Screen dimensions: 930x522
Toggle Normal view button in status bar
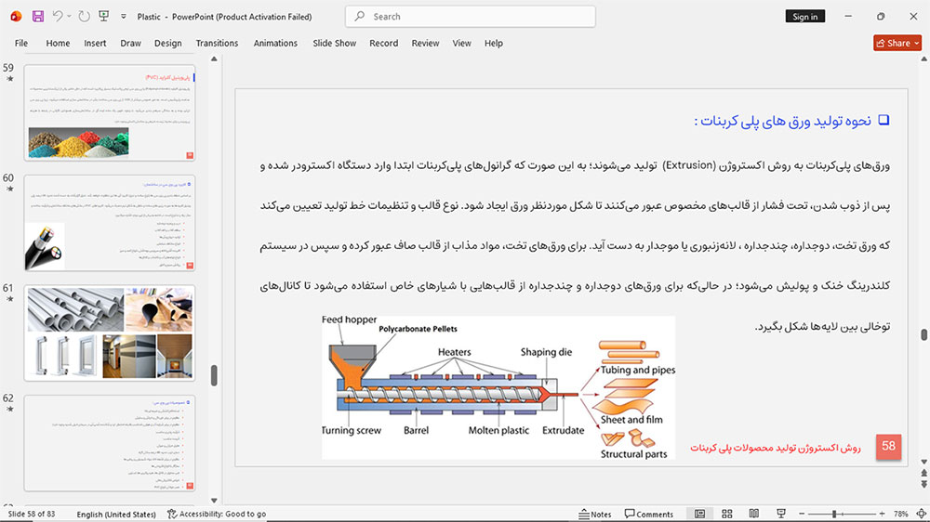coord(700,514)
